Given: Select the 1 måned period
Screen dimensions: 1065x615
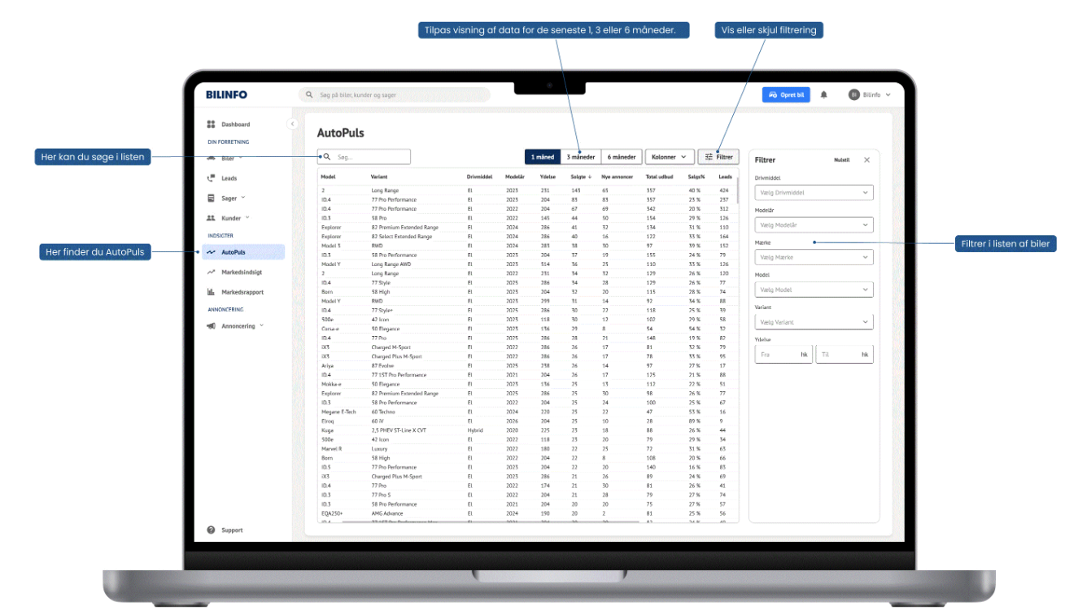Looking at the screenshot, I should 542,157.
